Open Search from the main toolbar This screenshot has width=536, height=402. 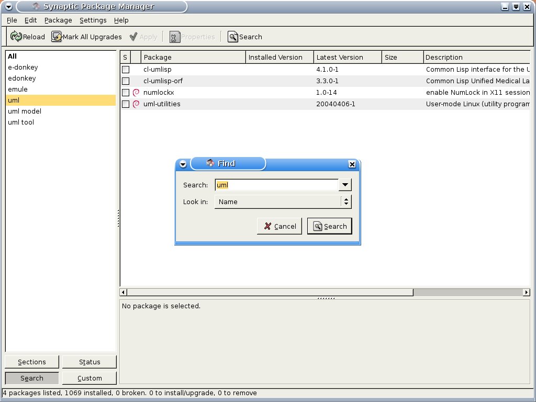coord(245,37)
